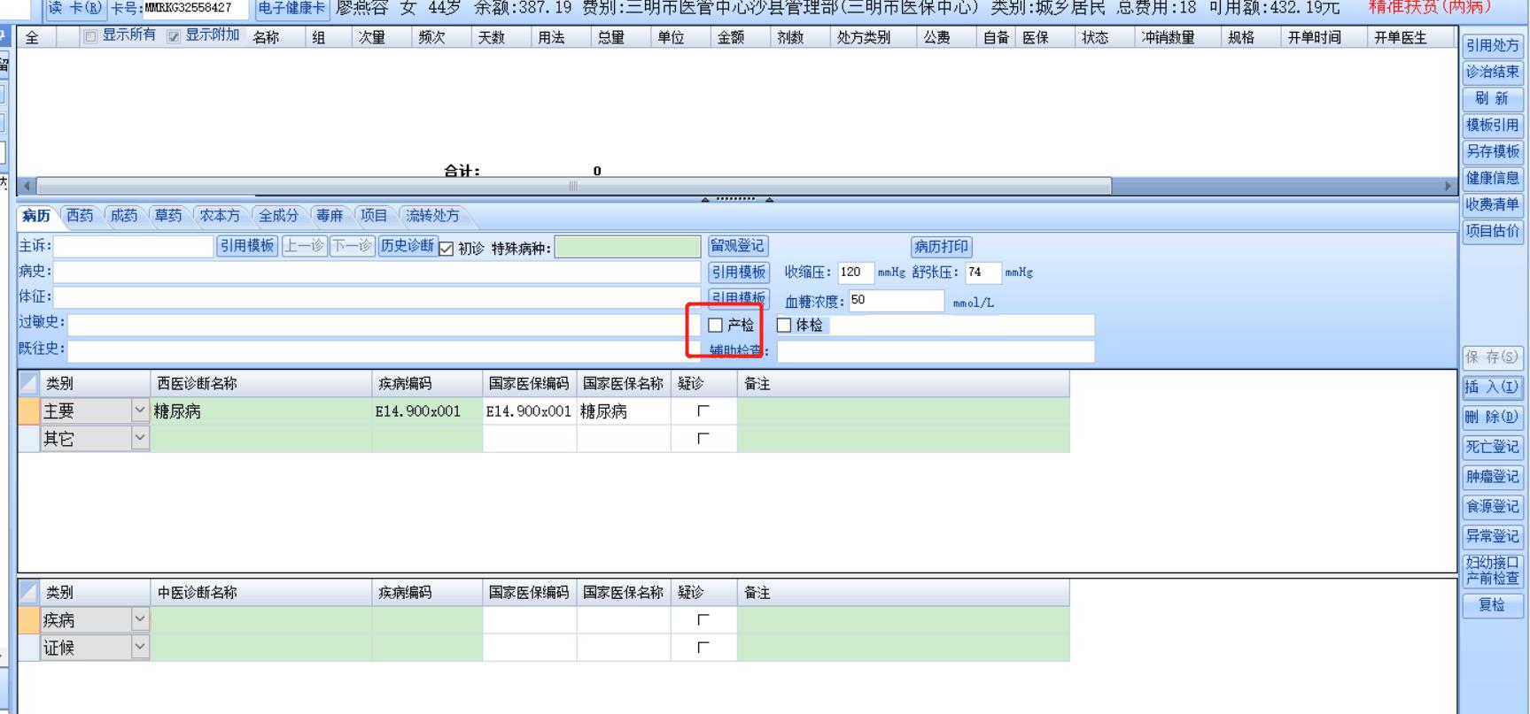Click the 刷新 button
Viewport: 1530px width, 714px height.
tap(1493, 99)
